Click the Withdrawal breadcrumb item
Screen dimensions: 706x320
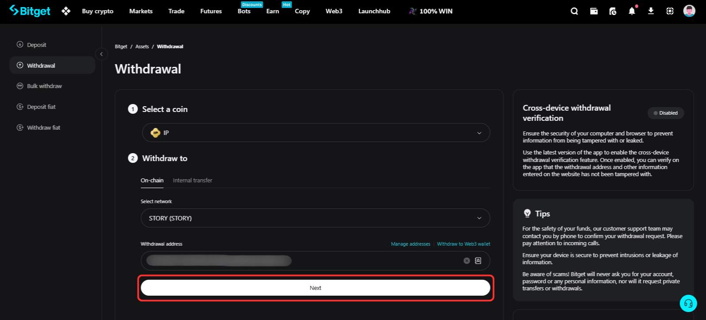click(170, 46)
